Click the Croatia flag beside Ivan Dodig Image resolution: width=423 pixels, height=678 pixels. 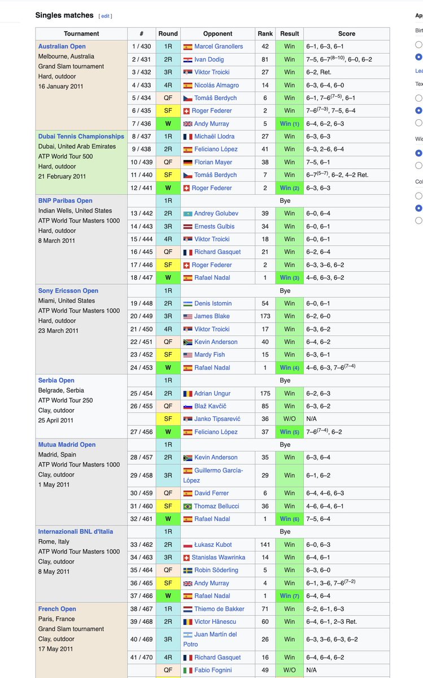187,59
